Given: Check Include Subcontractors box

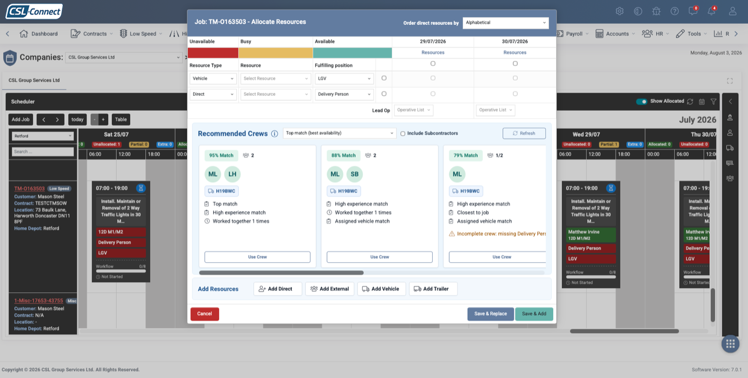Looking at the screenshot, I should (x=403, y=134).
